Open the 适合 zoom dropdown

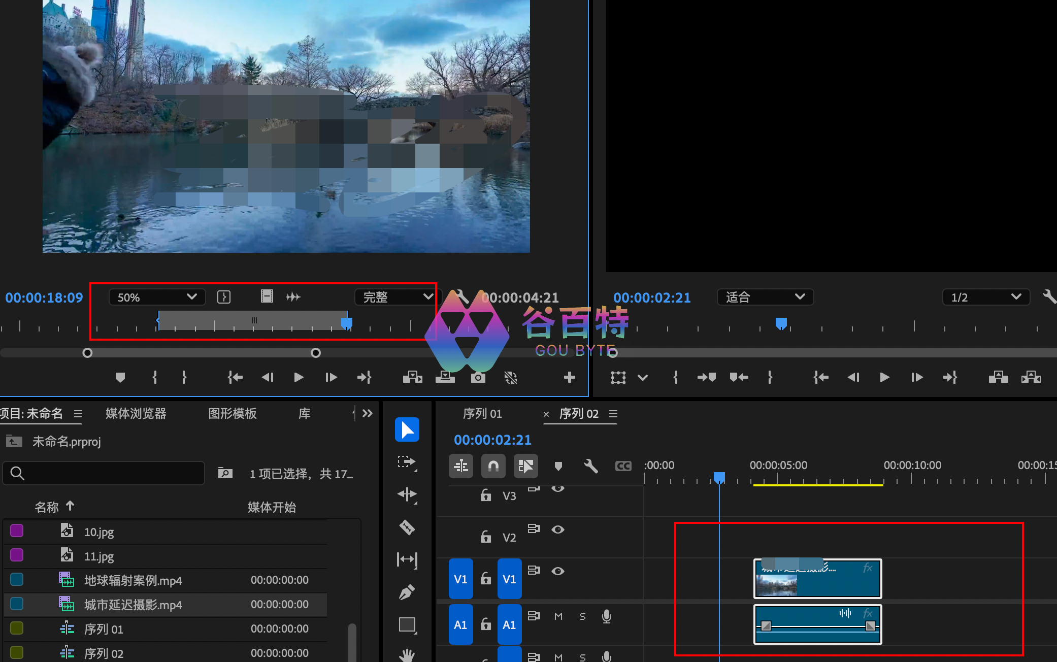point(765,297)
